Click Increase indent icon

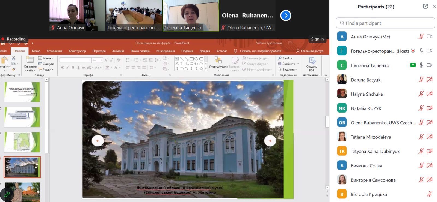point(150,60)
